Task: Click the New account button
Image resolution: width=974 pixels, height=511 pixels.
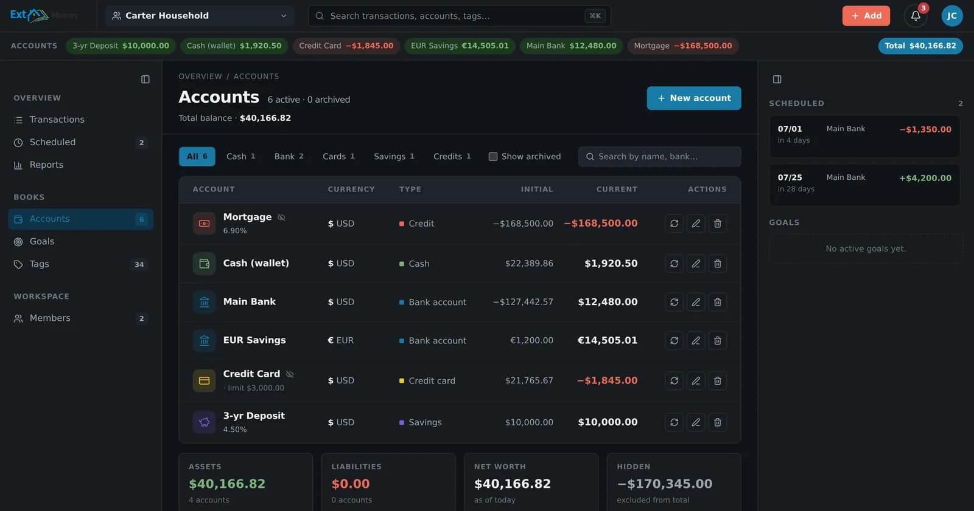Action: coord(694,98)
